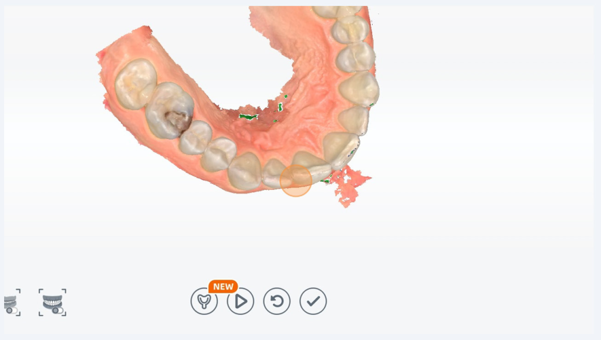The height and width of the screenshot is (340, 601).
Task: Start scanning with the play button
Action: (240, 301)
